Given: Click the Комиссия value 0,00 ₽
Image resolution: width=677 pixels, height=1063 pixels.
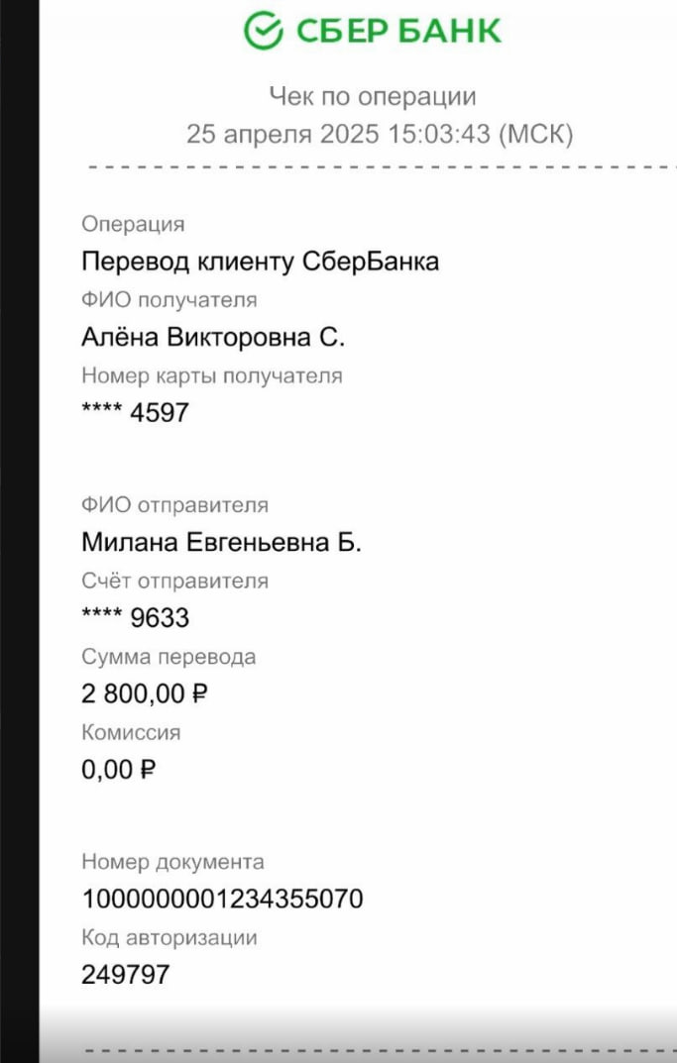Looking at the screenshot, I should (119, 770).
